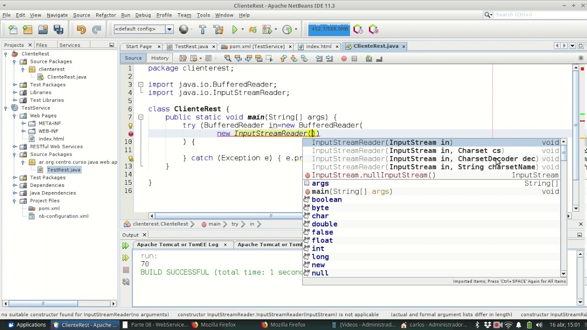
Task: Open the Profile project dropdown arrow
Action: 296,30
